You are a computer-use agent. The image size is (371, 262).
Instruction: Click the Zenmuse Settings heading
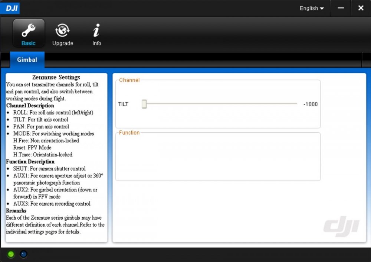click(56, 77)
